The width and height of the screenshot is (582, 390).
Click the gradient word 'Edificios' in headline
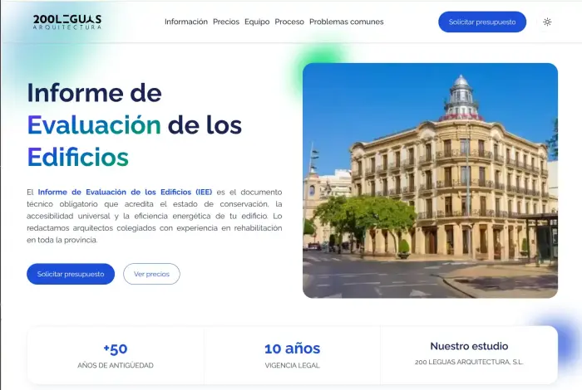click(78, 157)
